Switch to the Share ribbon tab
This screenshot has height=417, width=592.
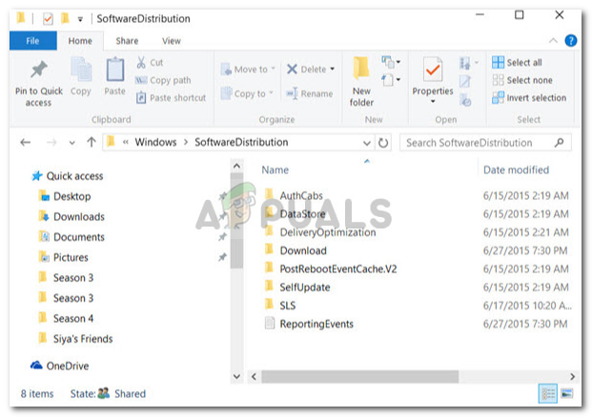(x=127, y=41)
